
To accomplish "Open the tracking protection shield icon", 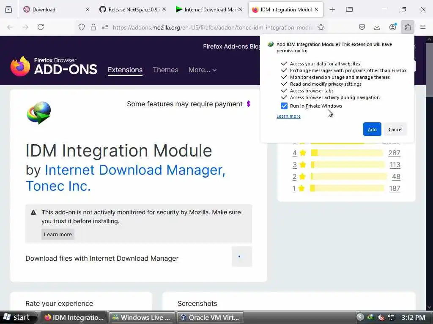I will [82, 27].
